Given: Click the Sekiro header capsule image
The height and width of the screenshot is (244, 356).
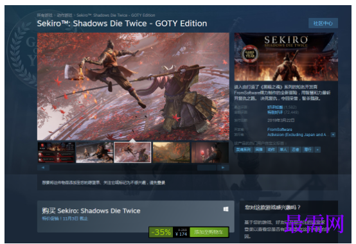Looking at the screenshot, I should [286, 57].
